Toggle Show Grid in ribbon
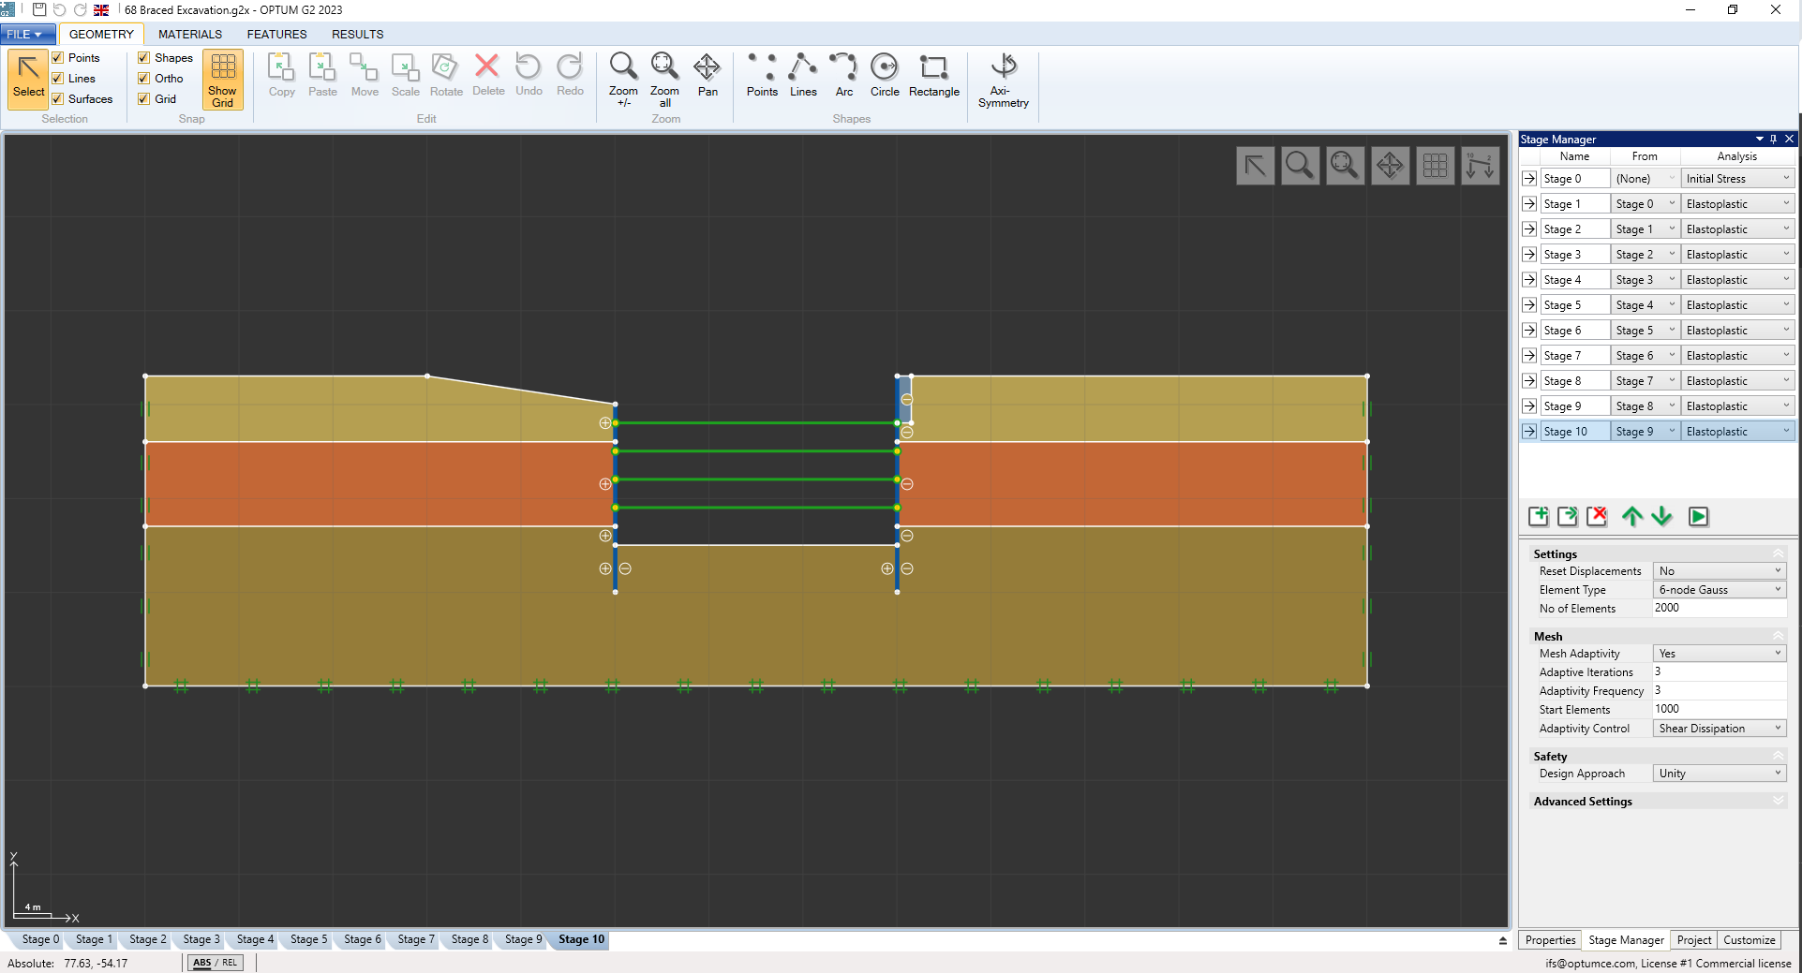The image size is (1802, 973). point(222,80)
